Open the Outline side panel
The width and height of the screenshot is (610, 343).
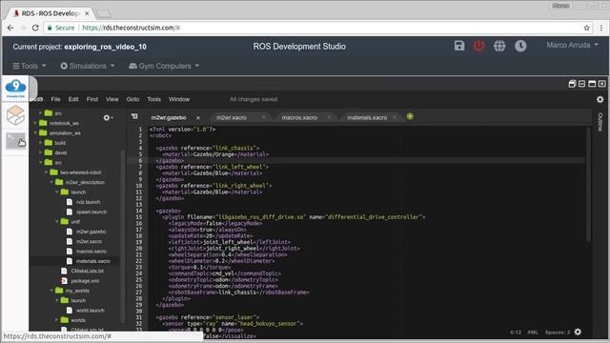[x=600, y=122]
